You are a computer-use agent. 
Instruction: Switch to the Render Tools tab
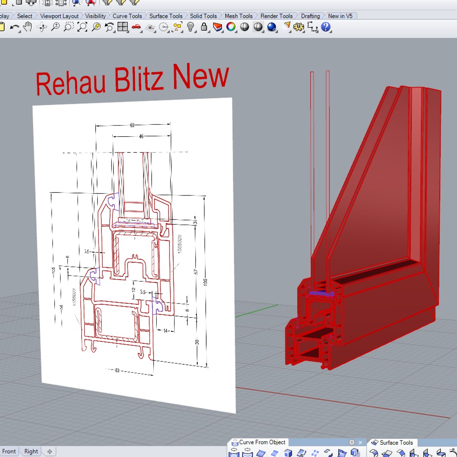276,16
